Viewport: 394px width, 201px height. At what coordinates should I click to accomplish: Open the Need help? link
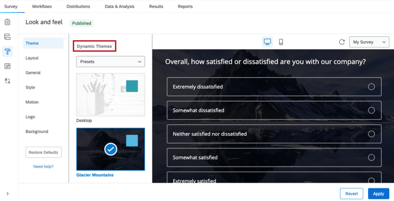pyautogui.click(x=43, y=166)
